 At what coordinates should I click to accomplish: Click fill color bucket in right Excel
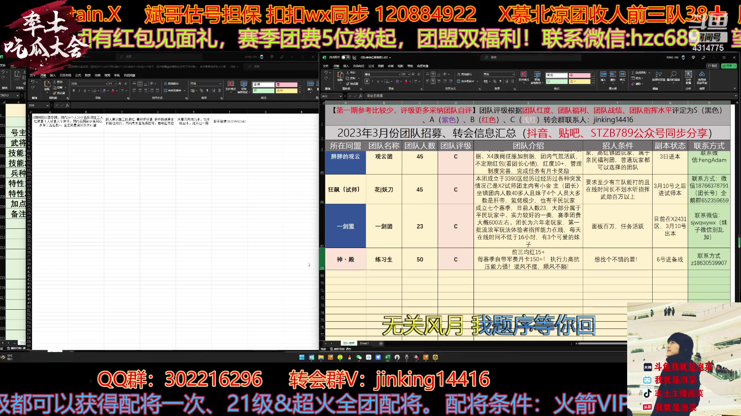(398, 81)
